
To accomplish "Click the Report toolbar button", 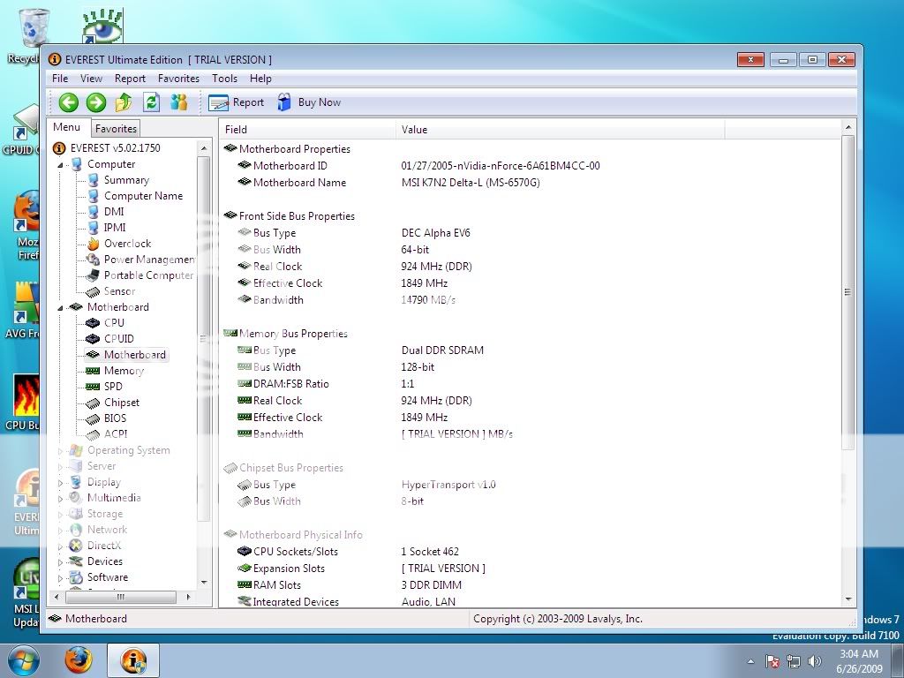I will point(237,102).
